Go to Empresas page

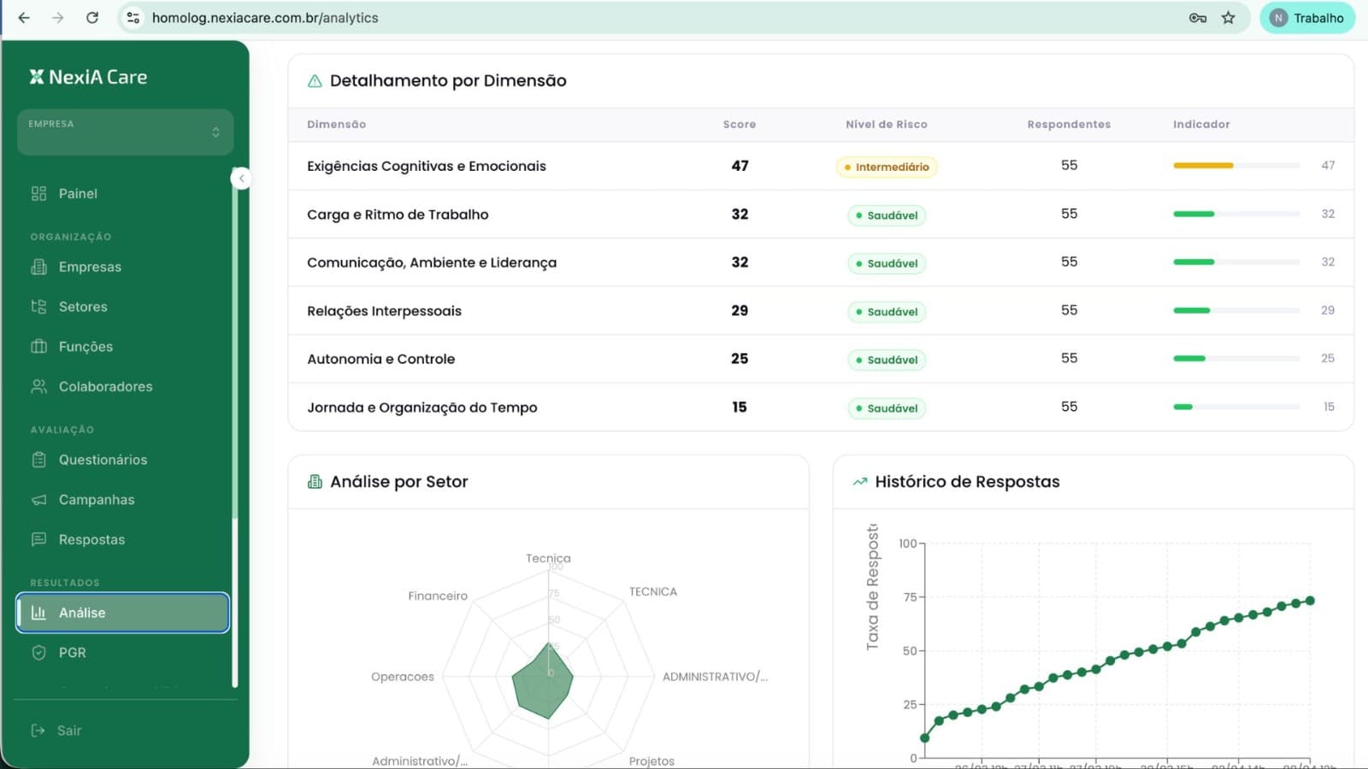tap(122, 267)
